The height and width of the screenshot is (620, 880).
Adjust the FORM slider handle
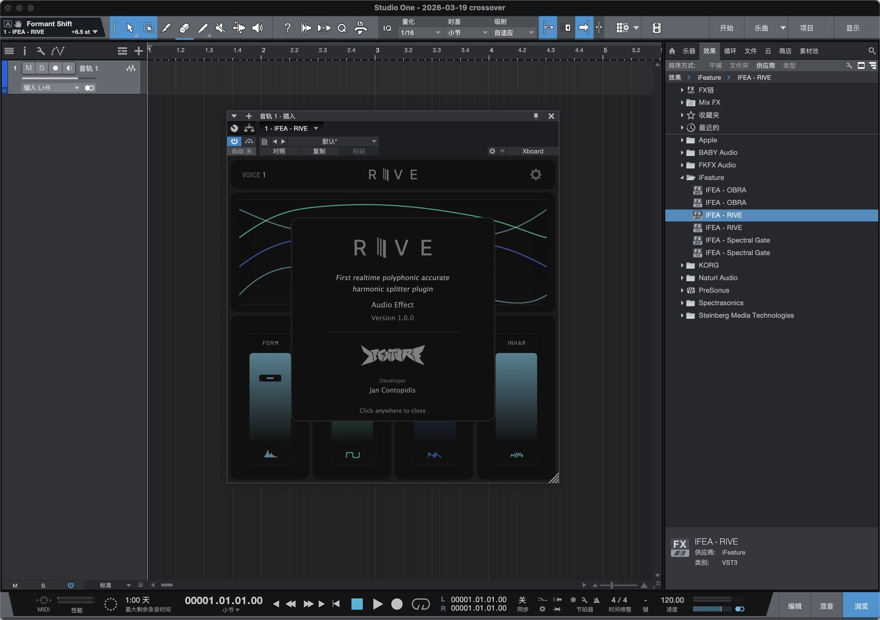click(270, 378)
